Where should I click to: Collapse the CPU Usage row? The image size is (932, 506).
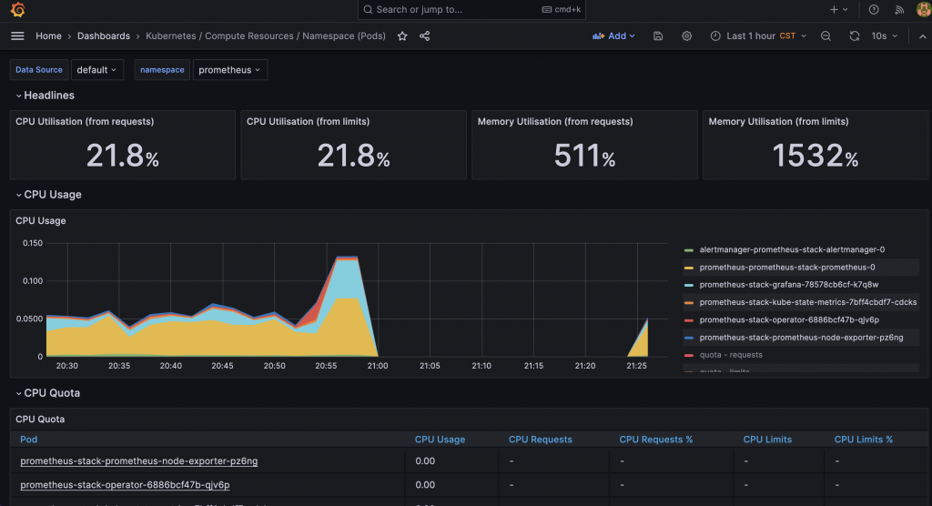point(49,195)
